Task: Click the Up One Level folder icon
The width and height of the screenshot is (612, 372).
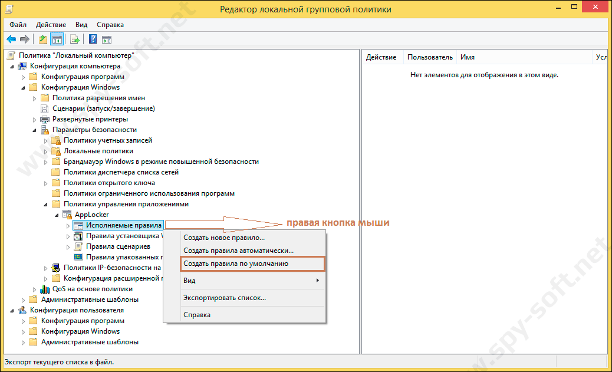Action: 42,39
